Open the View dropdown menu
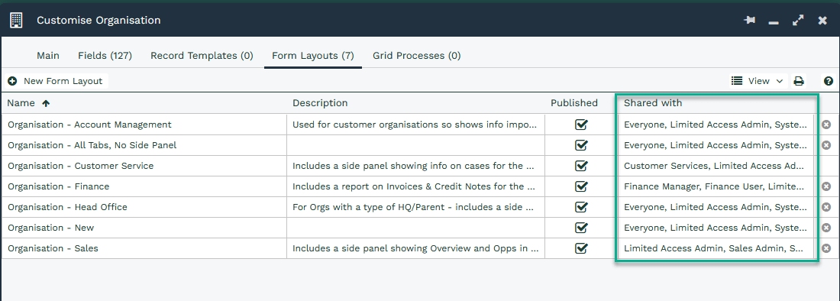This screenshot has width=840, height=301. (x=757, y=81)
